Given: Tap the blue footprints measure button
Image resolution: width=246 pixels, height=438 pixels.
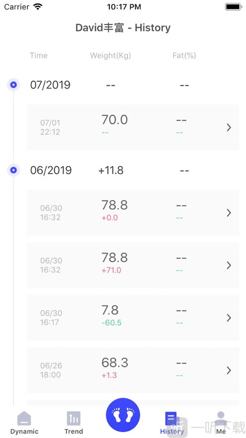Looking at the screenshot, I should click(123, 415).
